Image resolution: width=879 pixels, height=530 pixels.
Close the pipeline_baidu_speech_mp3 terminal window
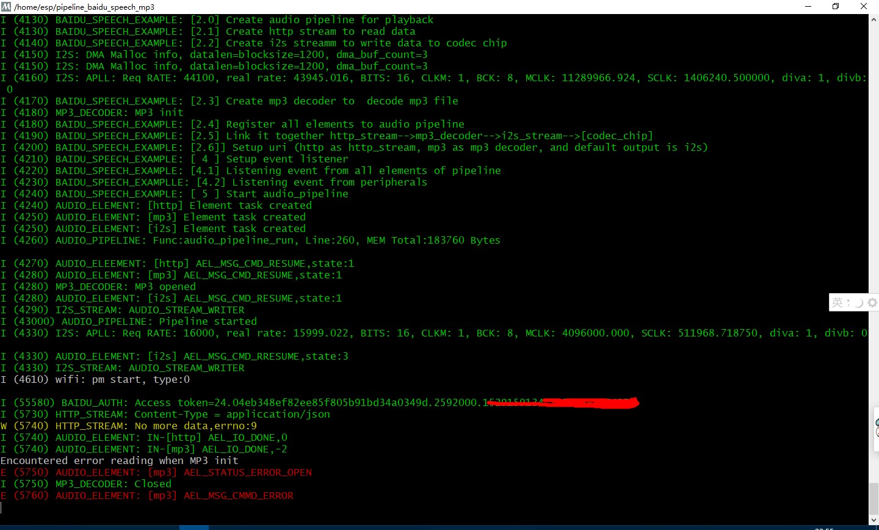(864, 7)
